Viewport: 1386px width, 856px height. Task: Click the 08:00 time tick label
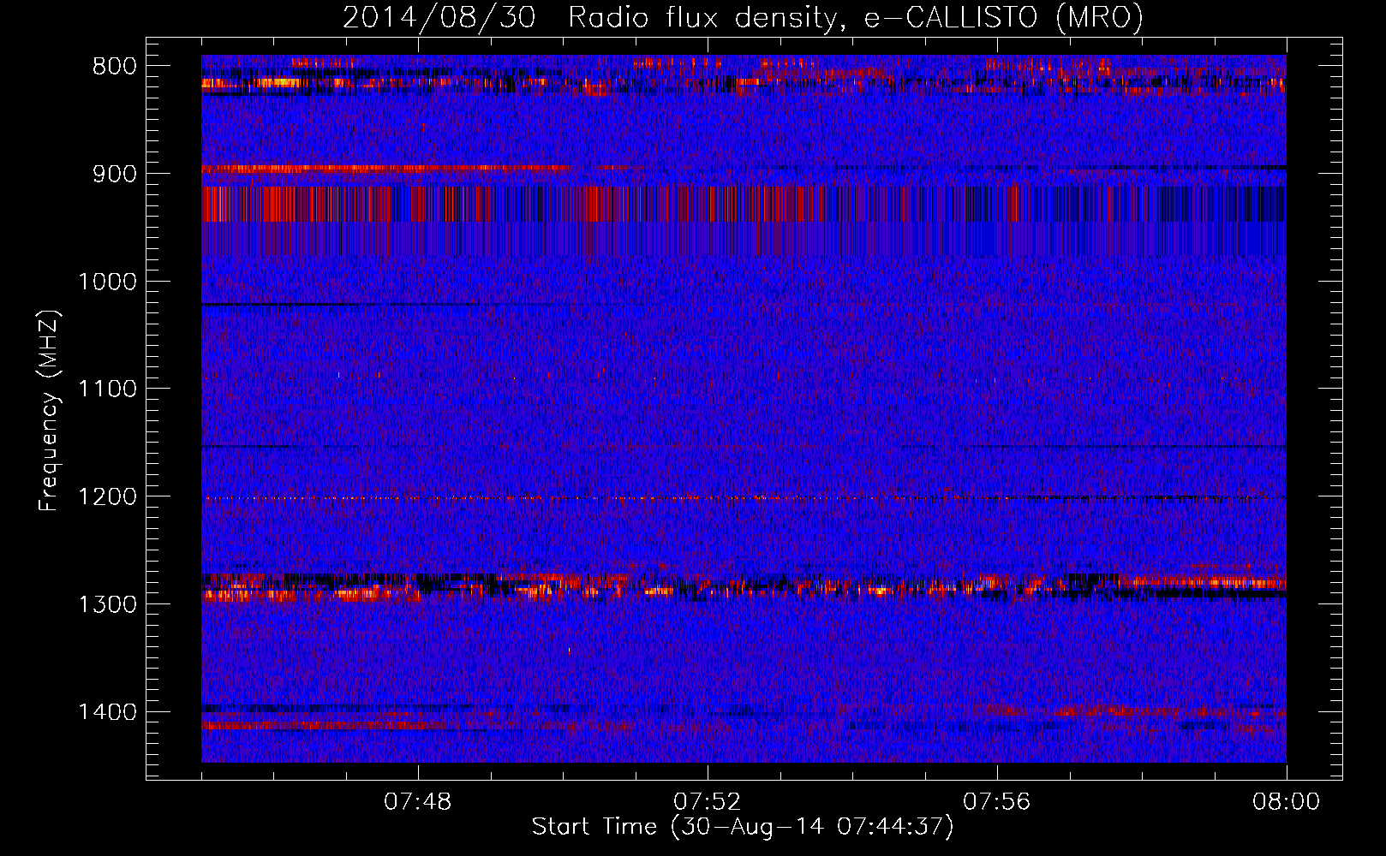click(1286, 802)
